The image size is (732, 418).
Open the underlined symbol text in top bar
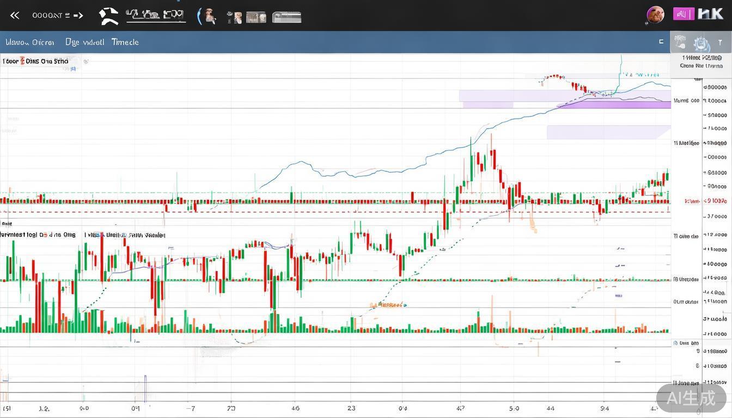point(156,16)
